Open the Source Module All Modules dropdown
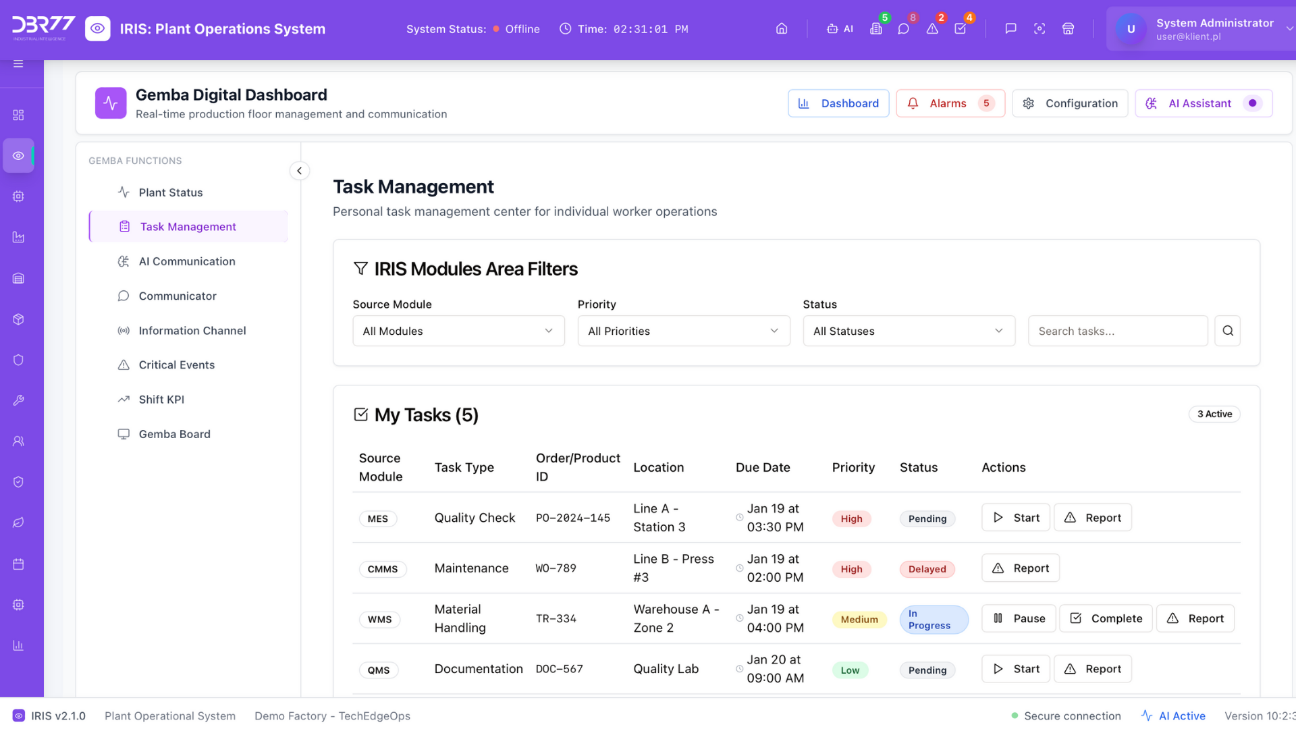Screen dimensions: 1296x729 [458, 331]
